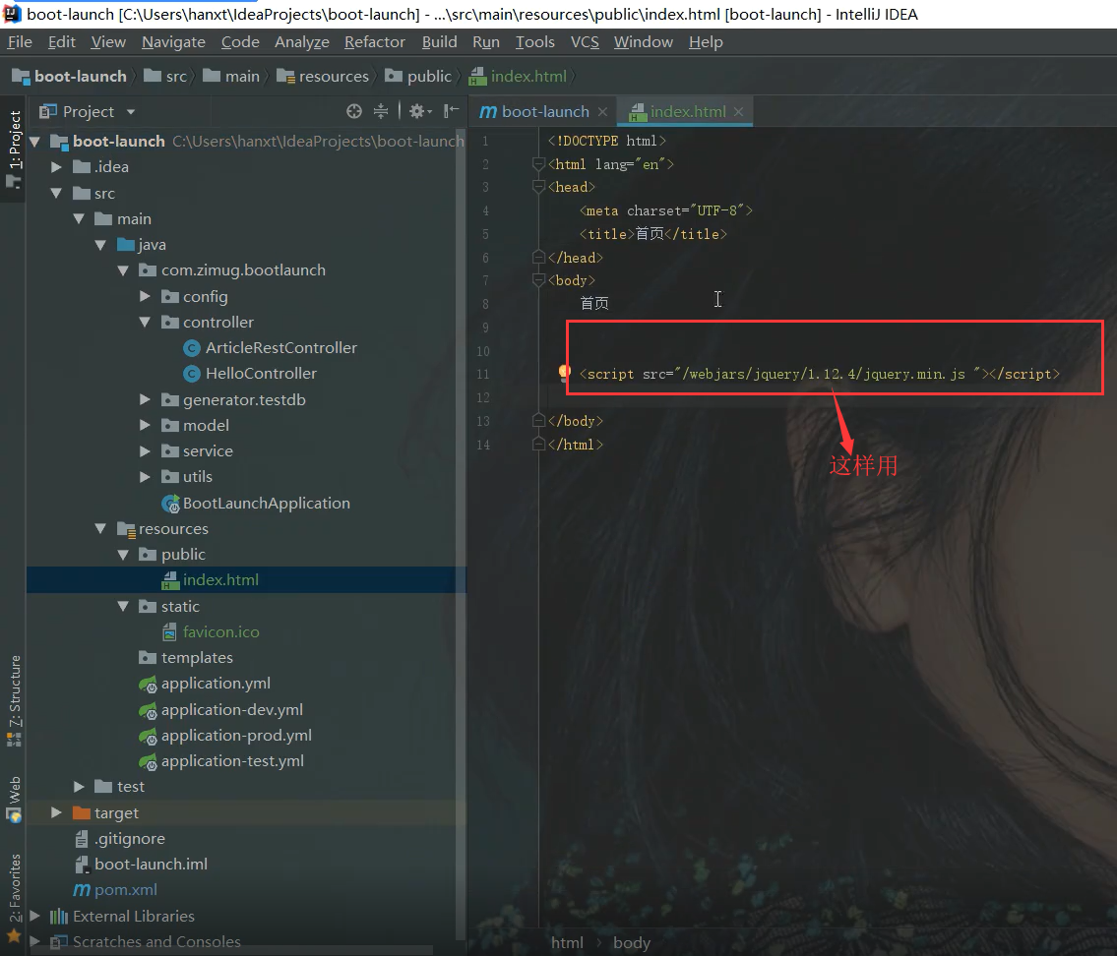1117x956 pixels.
Task: Click the target folder icon
Action: [82, 812]
